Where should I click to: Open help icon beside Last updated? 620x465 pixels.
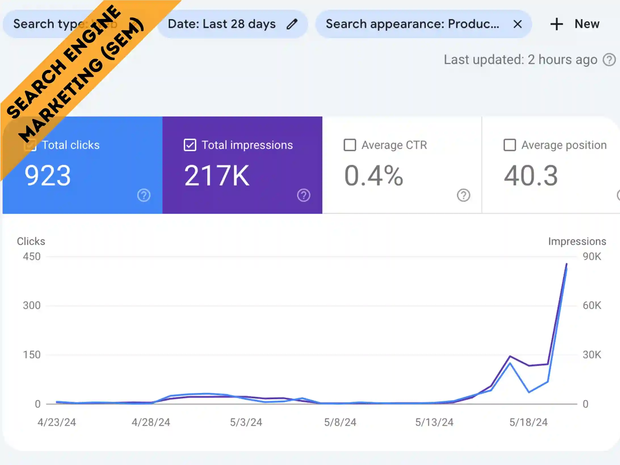tap(609, 60)
